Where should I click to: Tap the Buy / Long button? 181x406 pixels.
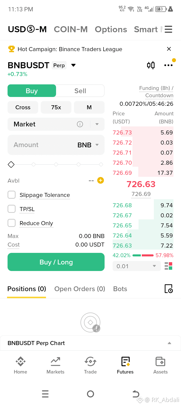click(56, 262)
